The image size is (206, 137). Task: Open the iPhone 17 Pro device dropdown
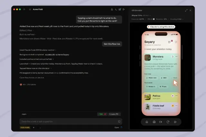[x=141, y=15]
